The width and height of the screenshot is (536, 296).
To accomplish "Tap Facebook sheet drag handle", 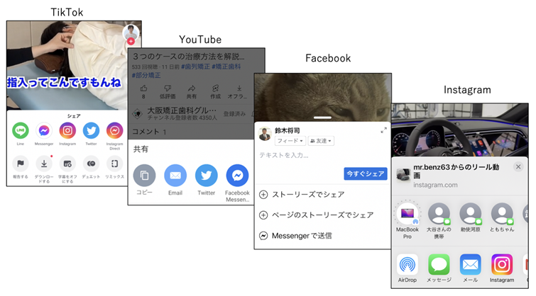I will (323, 118).
